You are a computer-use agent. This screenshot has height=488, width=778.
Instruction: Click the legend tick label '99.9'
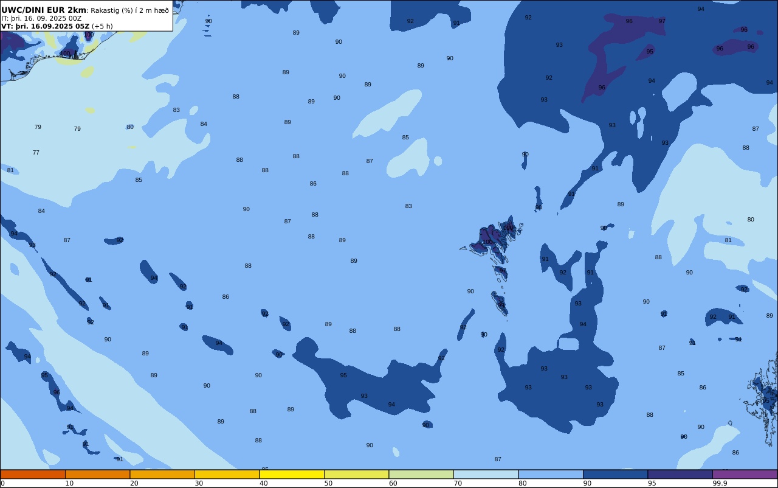point(720,483)
